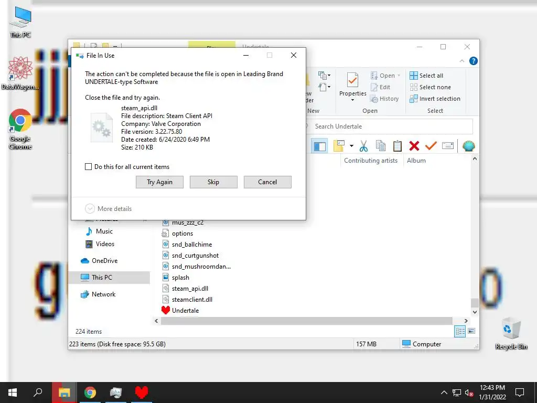
Task: Click the horizontal scrollbar in file list
Action: (306, 321)
